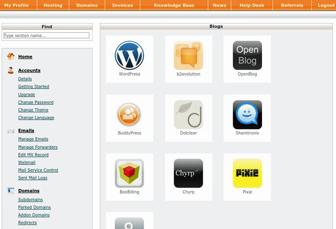Click the Home house icon in sidebar
This screenshot has width=336, height=229.
pyautogui.click(x=11, y=56)
